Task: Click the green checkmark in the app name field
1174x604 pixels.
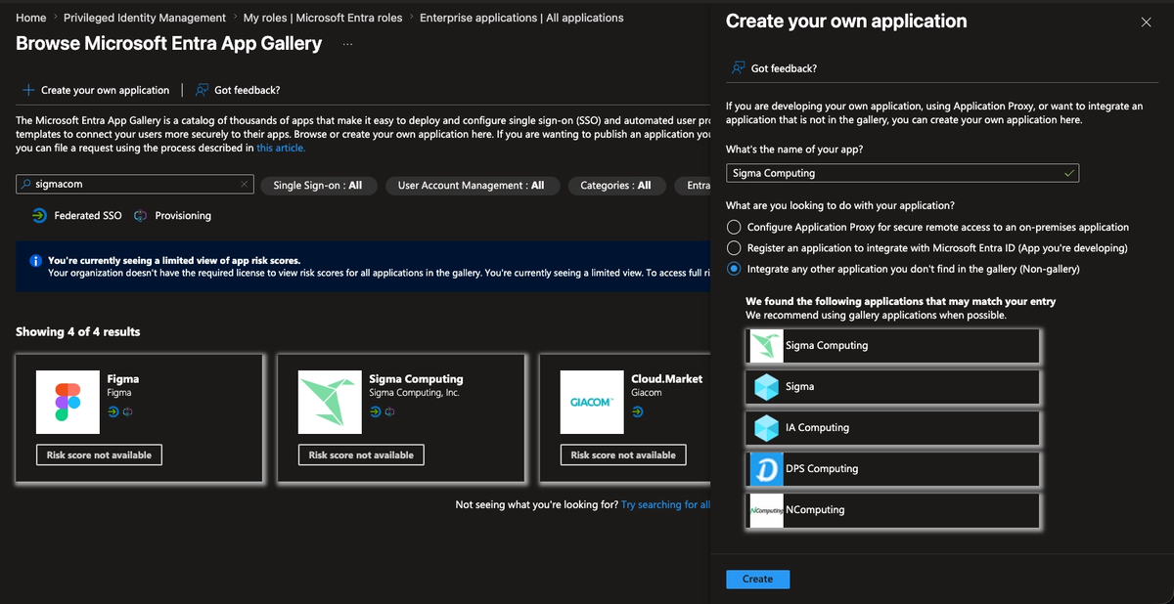Action: pos(1069,173)
